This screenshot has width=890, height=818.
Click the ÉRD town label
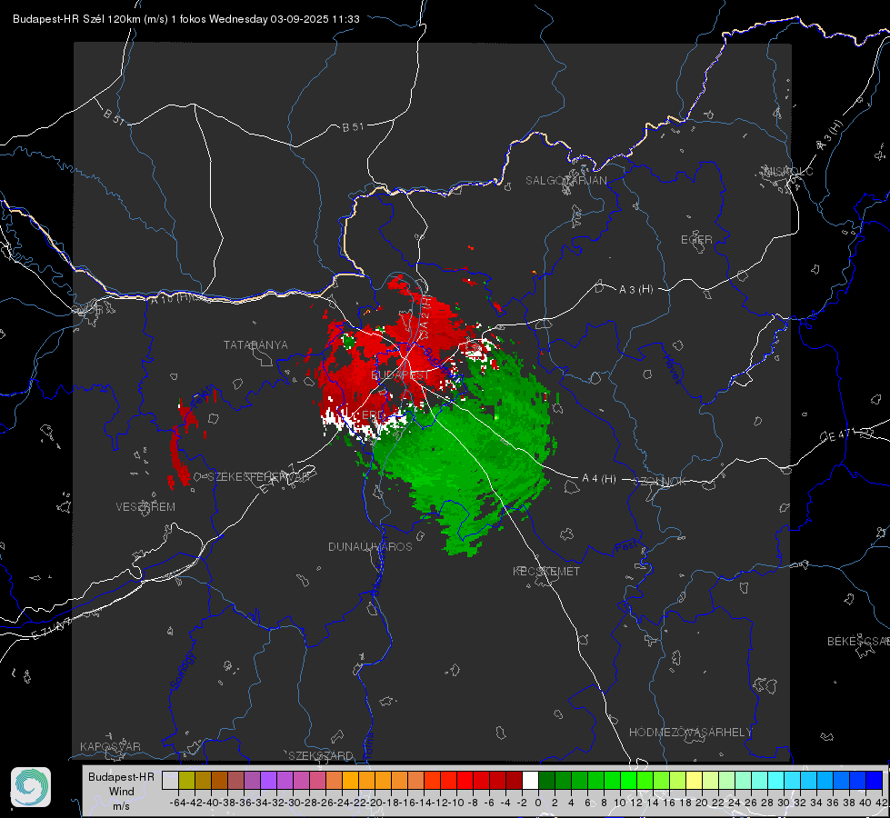click(x=374, y=415)
